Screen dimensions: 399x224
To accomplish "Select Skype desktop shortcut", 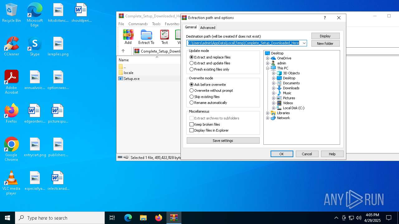I will (x=35, y=46).
